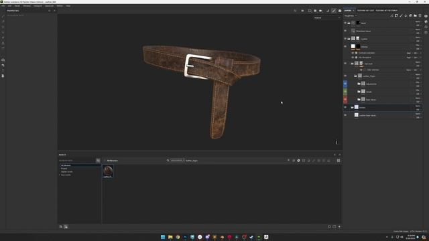Toggle the Color selection effect visibility
This screenshot has height=241, width=429.
tap(361, 70)
